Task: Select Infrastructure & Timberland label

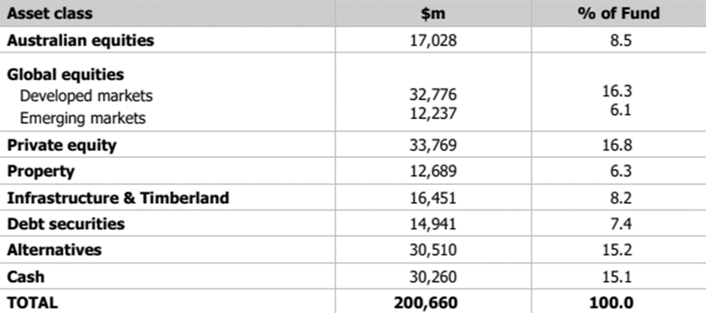Action: (x=118, y=197)
